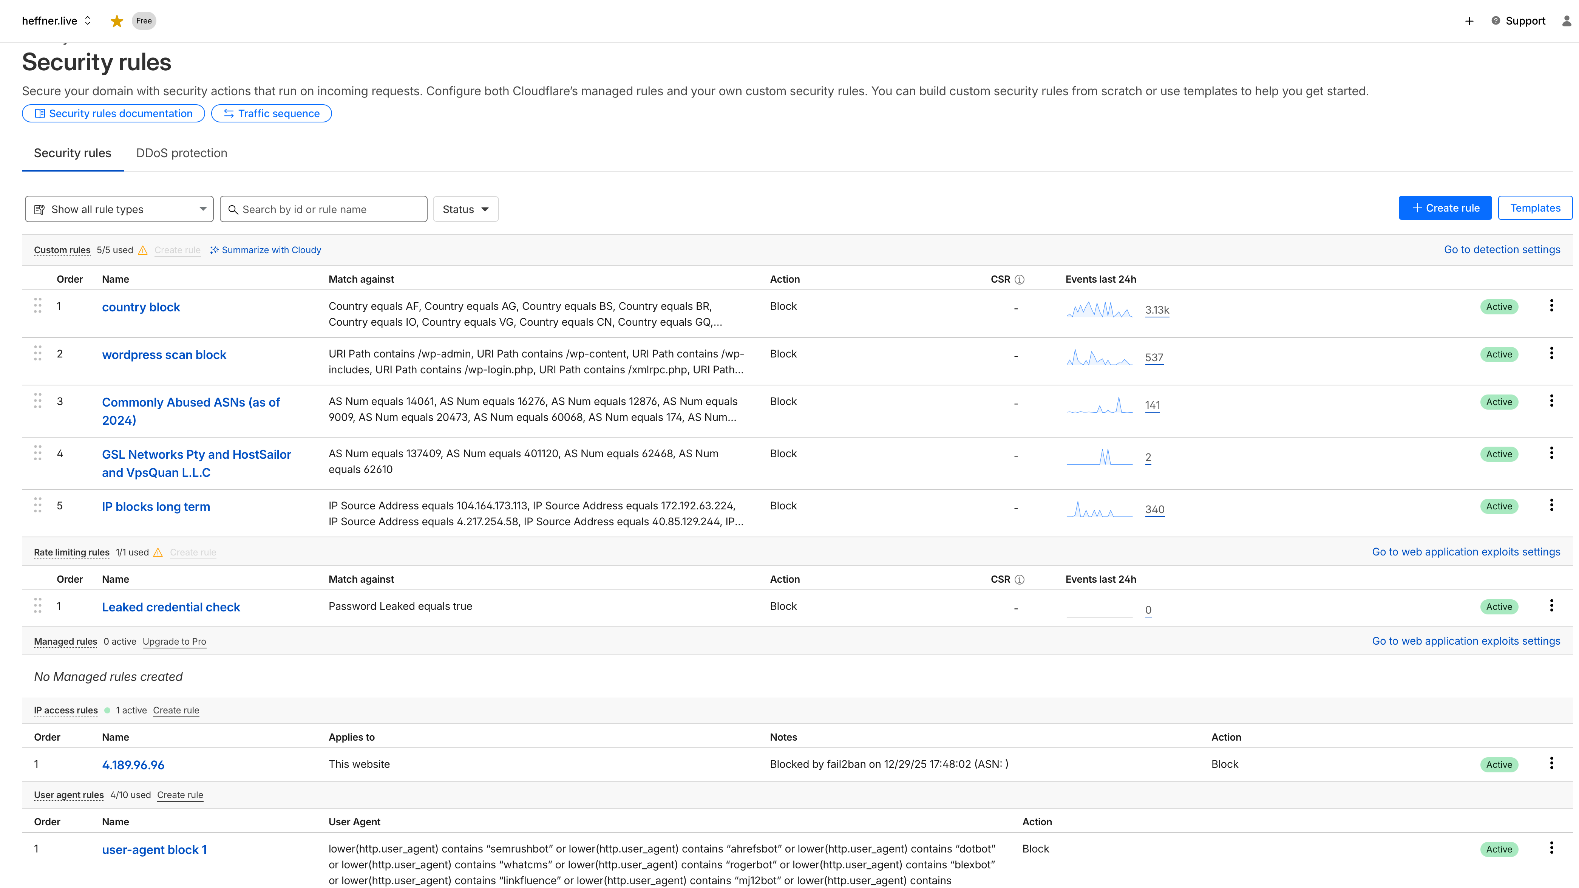Grab the drag handle for Leaked credential check
The width and height of the screenshot is (1579, 888).
pos(37,606)
